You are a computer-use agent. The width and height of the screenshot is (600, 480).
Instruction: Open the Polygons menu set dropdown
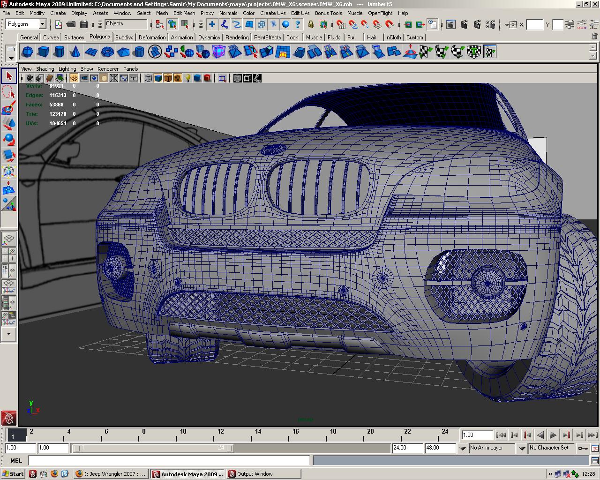[x=42, y=24]
